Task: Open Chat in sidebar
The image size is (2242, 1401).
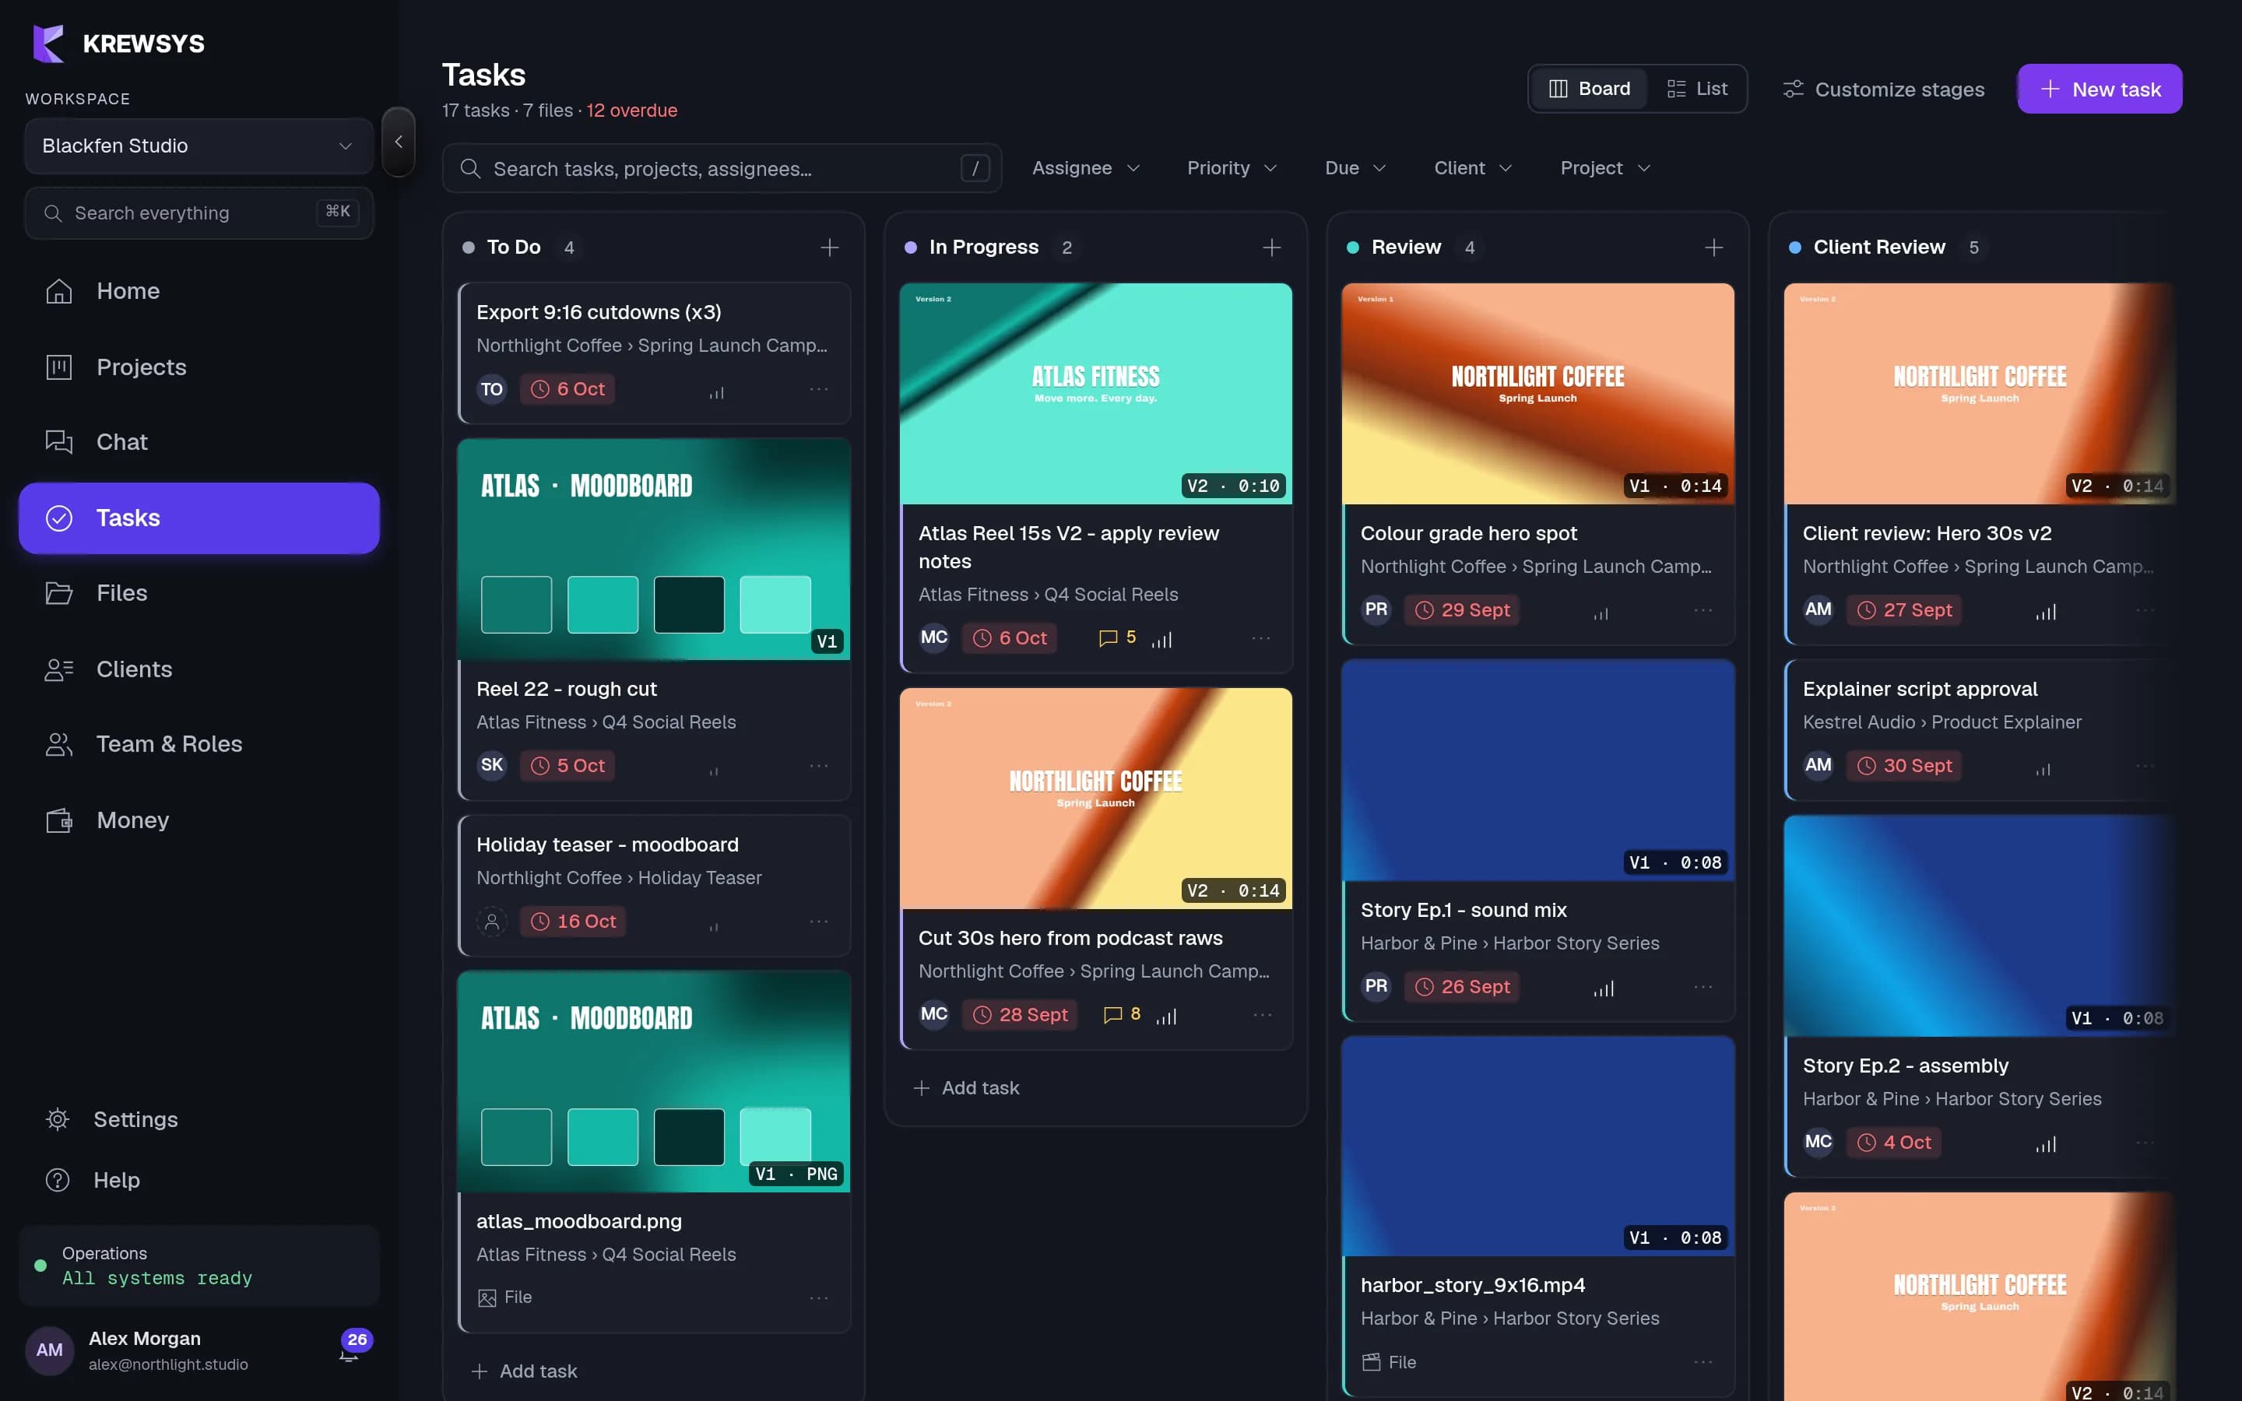Action: pos(199,442)
